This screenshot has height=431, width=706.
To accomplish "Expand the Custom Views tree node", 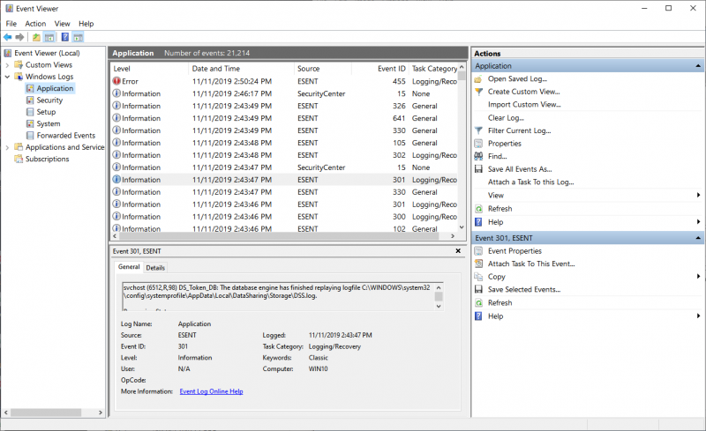I will [7, 65].
